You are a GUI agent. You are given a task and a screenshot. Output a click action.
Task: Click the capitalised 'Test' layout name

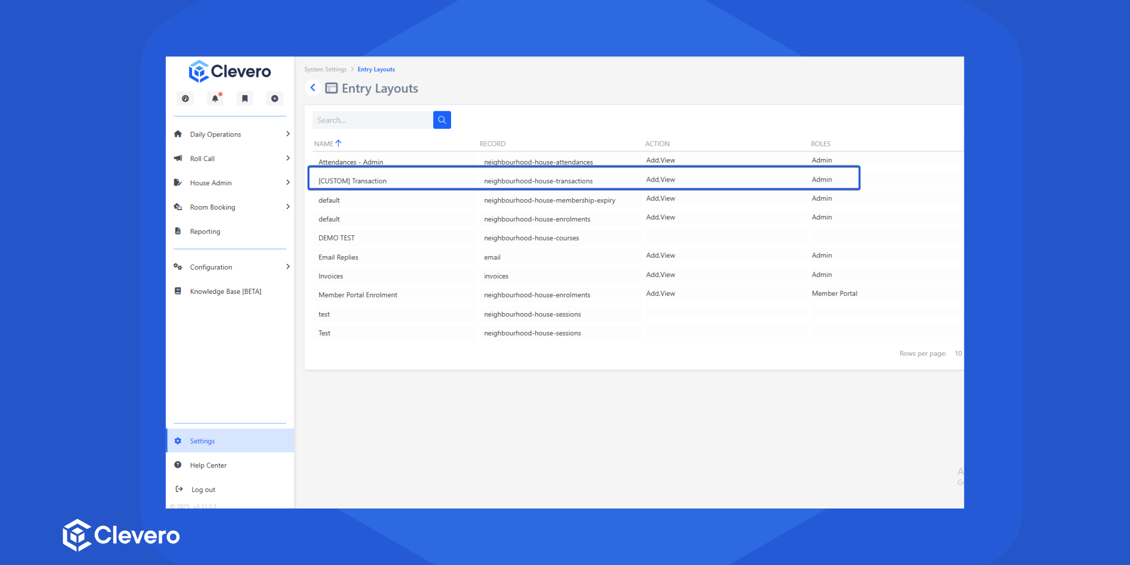point(324,333)
